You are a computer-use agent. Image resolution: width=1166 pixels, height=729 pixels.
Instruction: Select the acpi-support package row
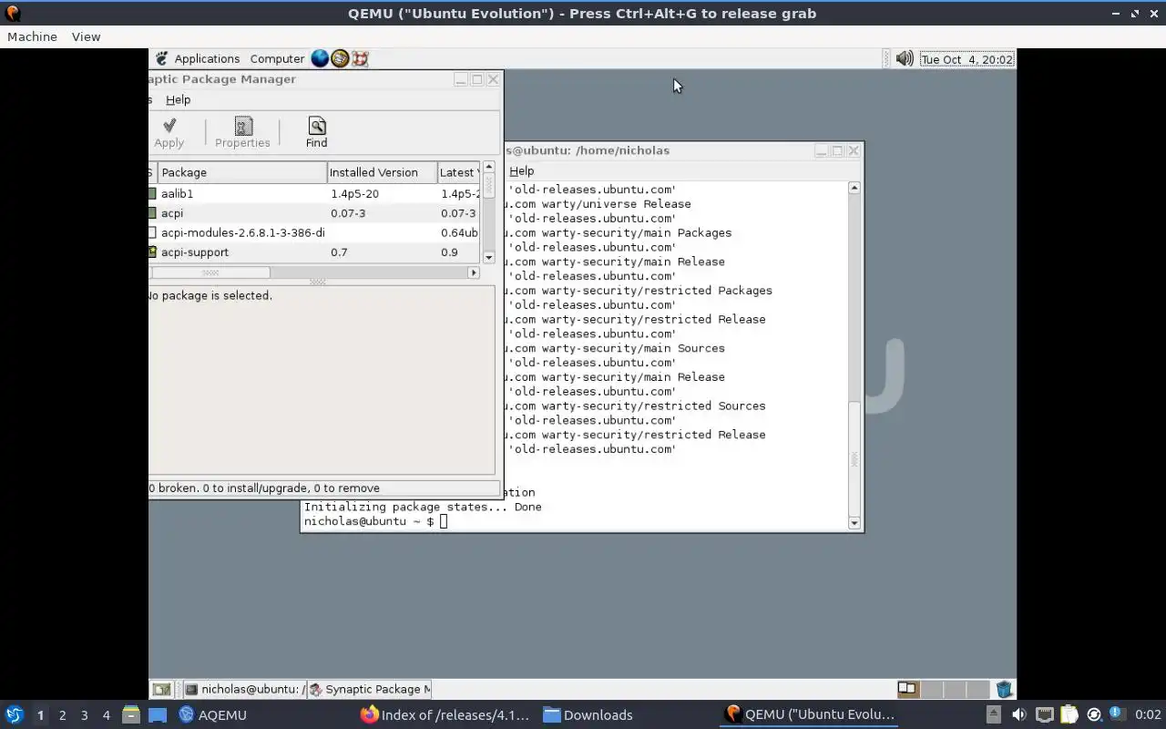pos(314,252)
